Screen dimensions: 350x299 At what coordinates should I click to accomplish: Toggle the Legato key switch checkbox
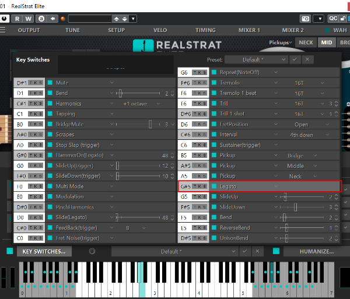(x=214, y=186)
